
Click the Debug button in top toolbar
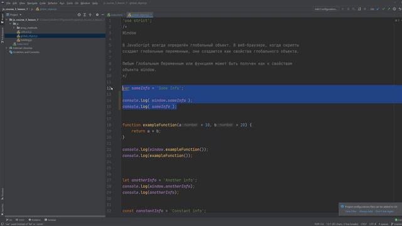[x=348, y=9]
